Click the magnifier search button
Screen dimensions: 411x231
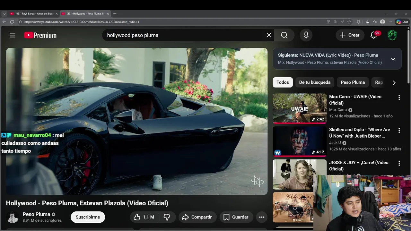point(284,35)
